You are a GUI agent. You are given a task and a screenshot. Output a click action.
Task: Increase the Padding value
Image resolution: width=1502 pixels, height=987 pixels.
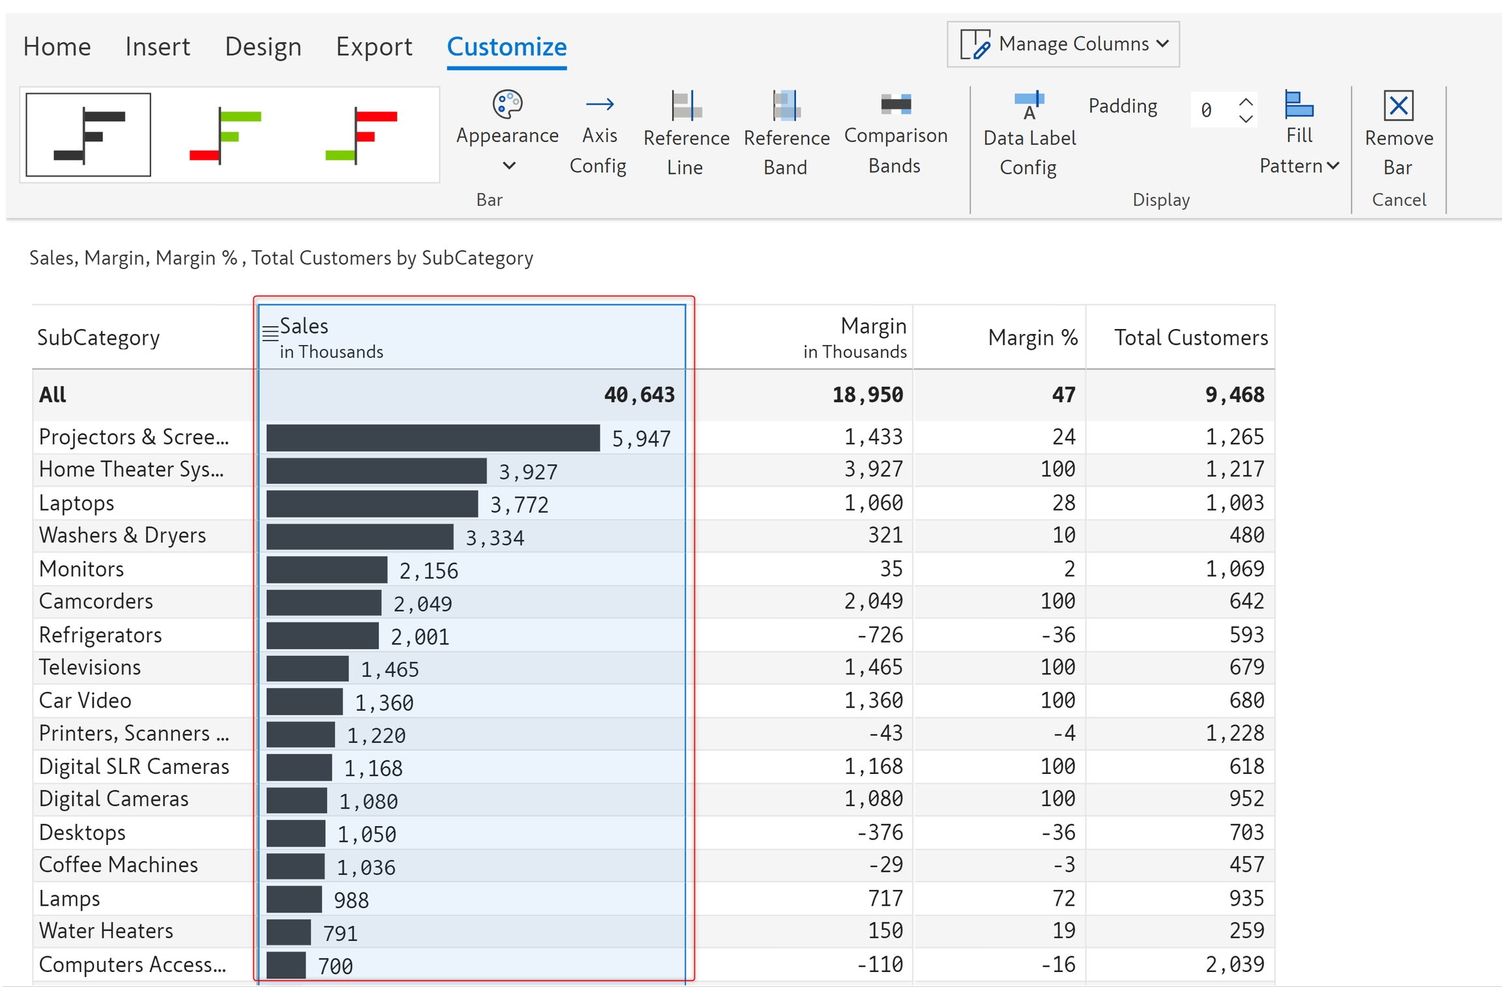pyautogui.click(x=1246, y=102)
